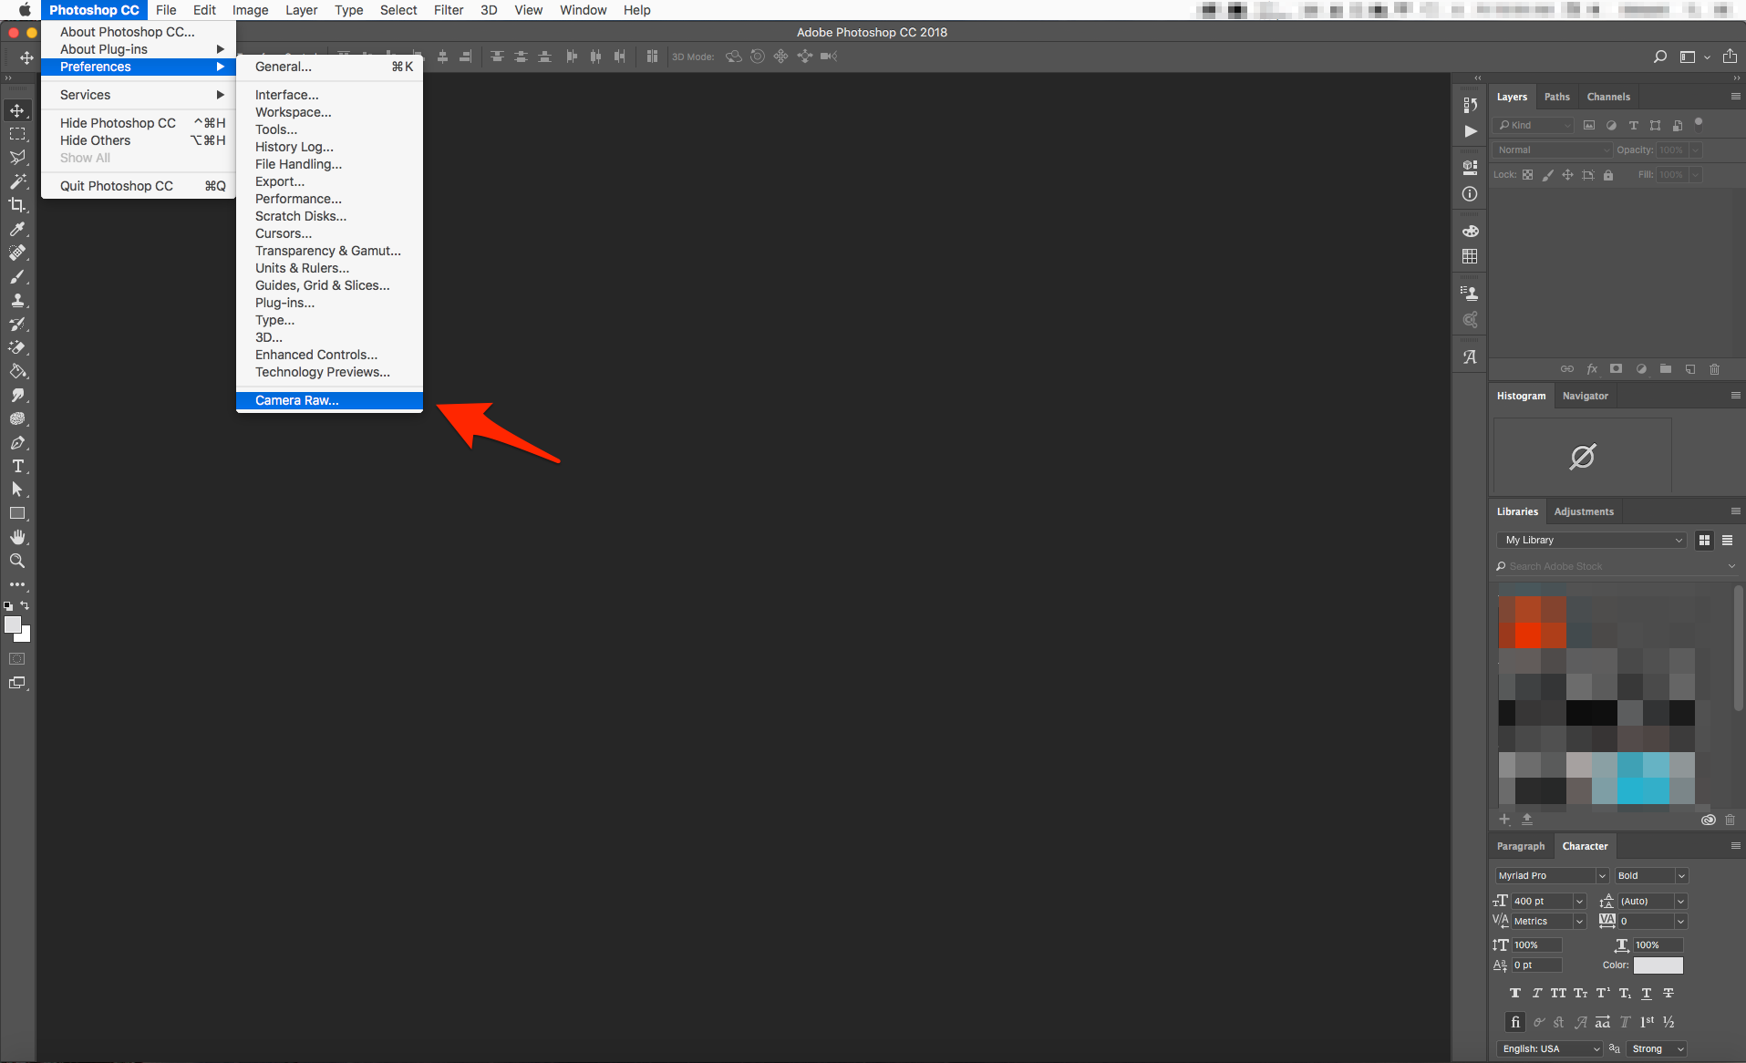Select the Zoom tool
This screenshot has width=1746, height=1063.
point(17,561)
